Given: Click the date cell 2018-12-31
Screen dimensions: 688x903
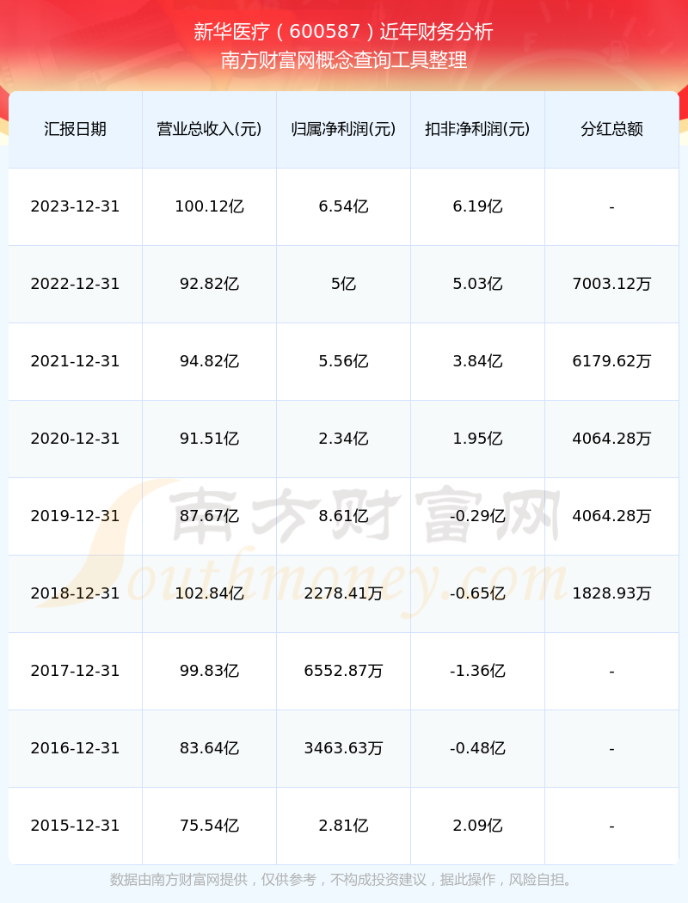Looking at the screenshot, I should pos(76,593).
